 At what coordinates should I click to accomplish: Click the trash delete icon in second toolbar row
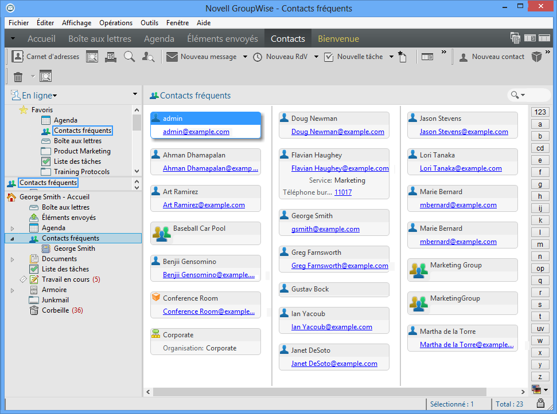click(18, 76)
